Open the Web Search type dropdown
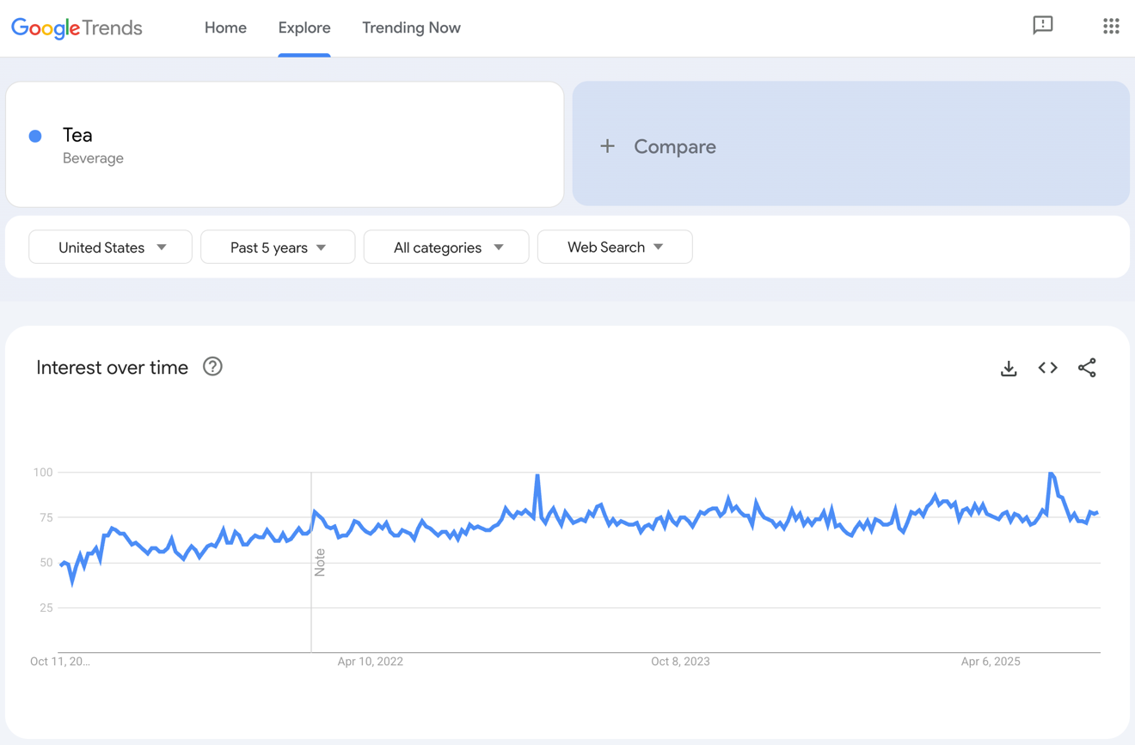This screenshot has height=745, width=1135. point(614,247)
